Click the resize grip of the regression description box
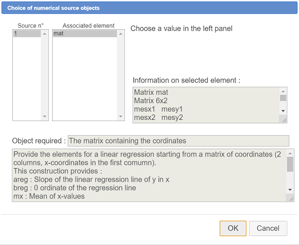This screenshot has height=245, width=299. tap(291, 198)
